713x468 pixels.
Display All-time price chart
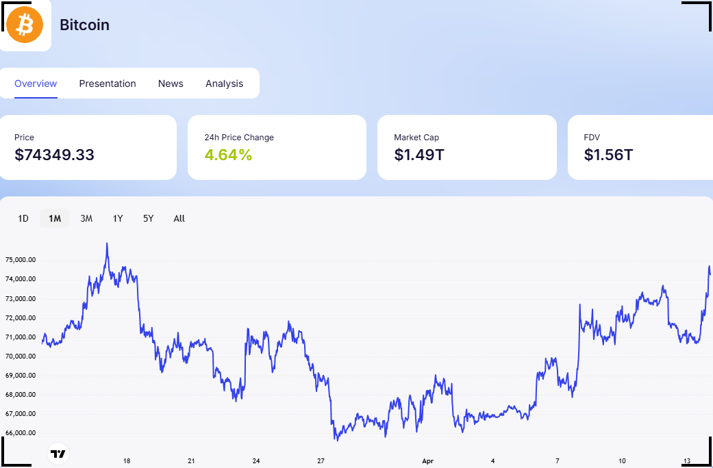[x=179, y=218]
